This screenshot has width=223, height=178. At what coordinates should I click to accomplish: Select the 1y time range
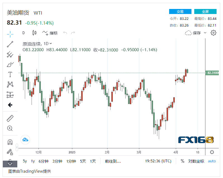pyautogui.click(x=33, y=161)
